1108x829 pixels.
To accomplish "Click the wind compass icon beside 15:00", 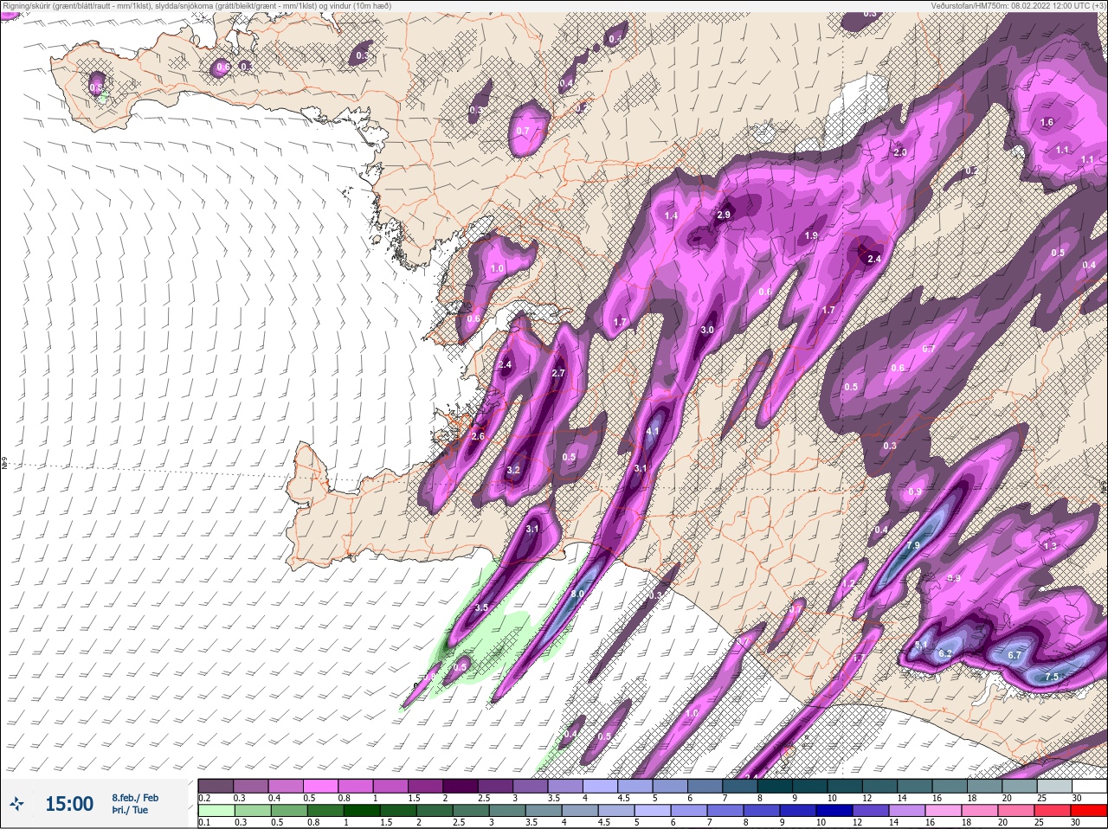I will pyautogui.click(x=16, y=805).
